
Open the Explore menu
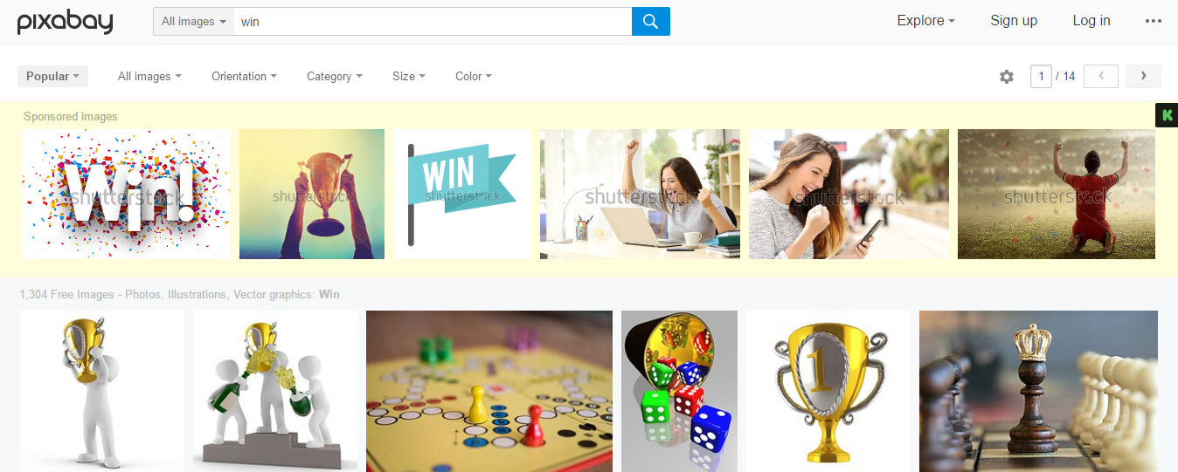925,21
